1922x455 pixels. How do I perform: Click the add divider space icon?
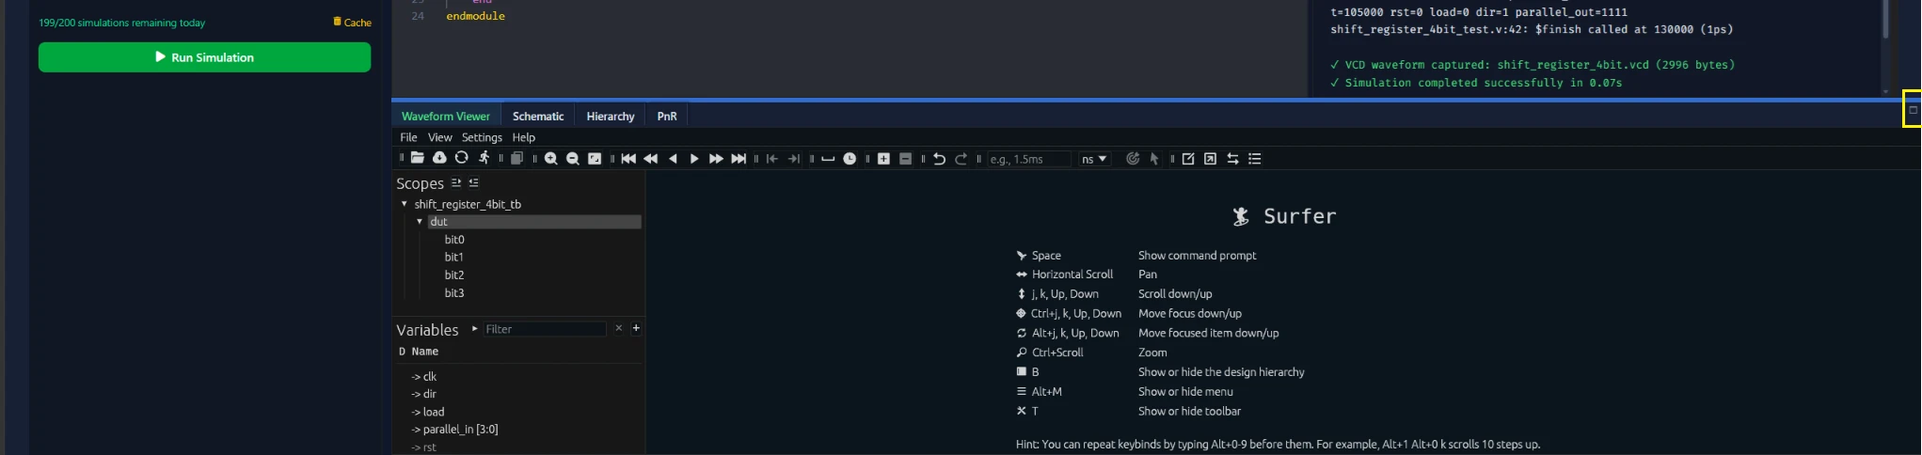pos(828,159)
